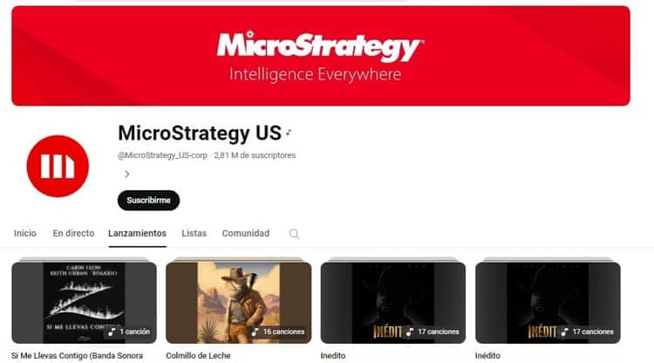
Task: Click the Colmillo de Leche title link
Action: click(198, 356)
